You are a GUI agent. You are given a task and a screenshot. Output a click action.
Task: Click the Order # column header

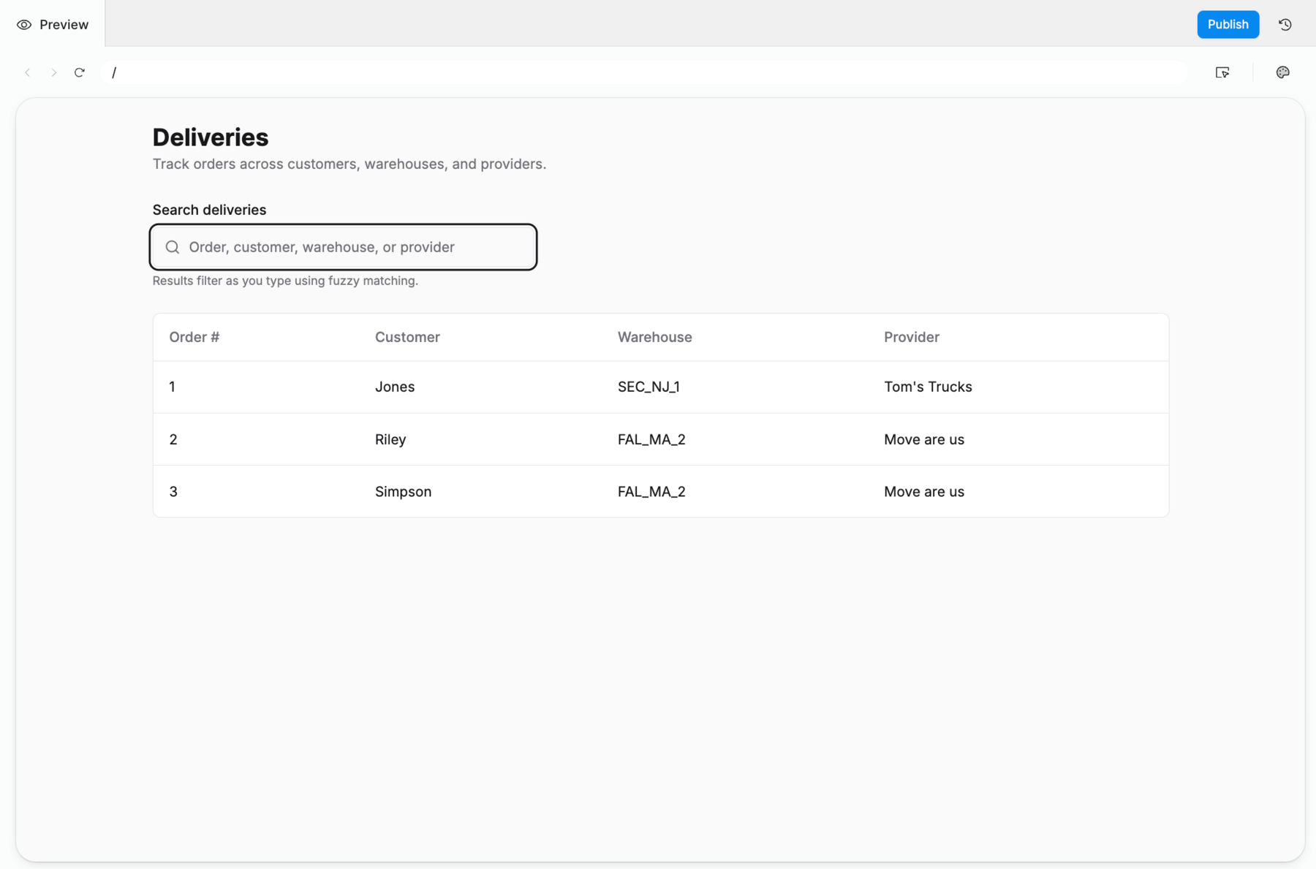pos(194,337)
